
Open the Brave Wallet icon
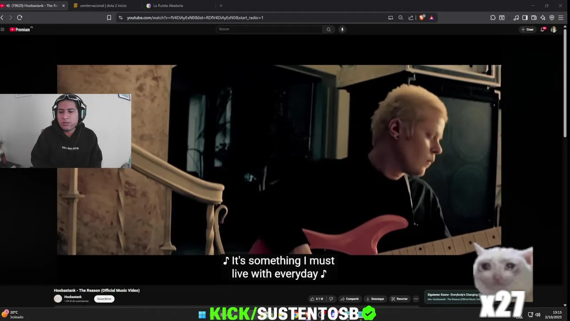coord(534,17)
